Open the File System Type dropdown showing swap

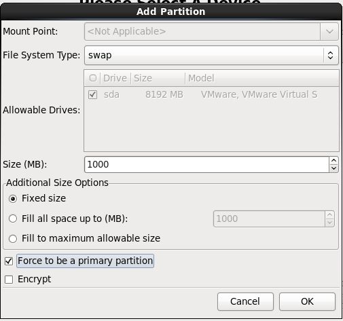[211, 55]
